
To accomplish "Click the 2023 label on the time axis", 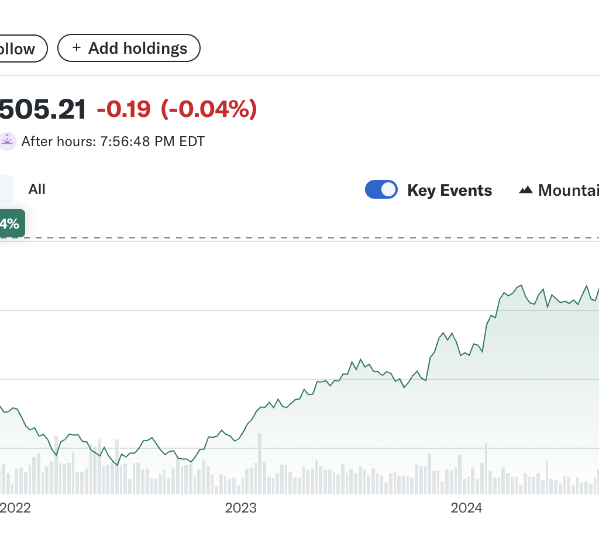I will click(x=240, y=508).
